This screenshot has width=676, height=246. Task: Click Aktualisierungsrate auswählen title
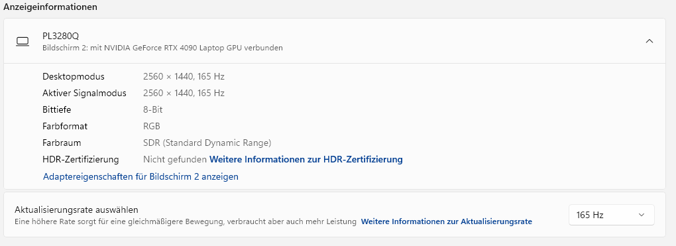click(x=76, y=210)
